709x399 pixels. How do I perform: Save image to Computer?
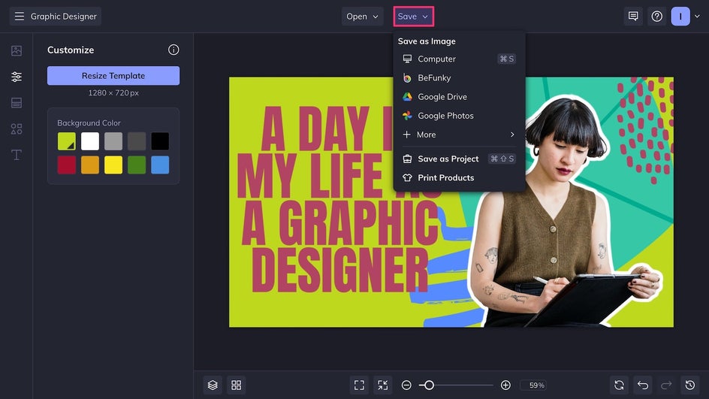459,59
